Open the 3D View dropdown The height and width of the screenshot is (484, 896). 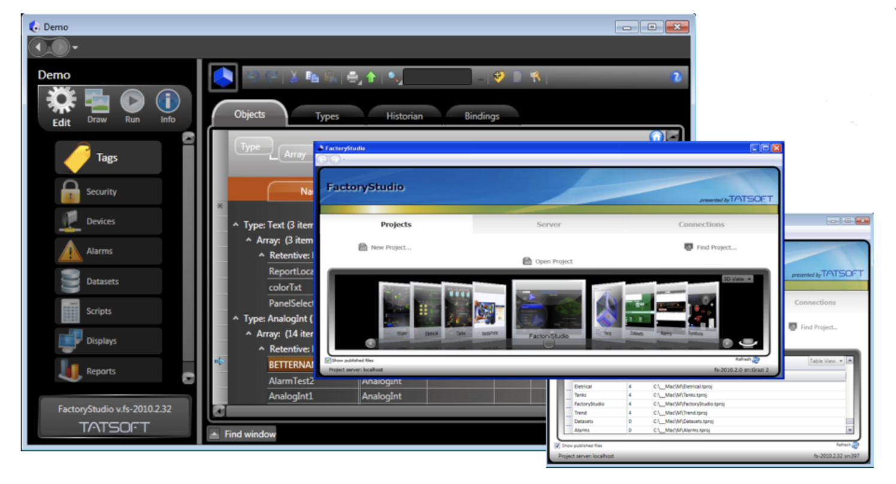tap(737, 279)
